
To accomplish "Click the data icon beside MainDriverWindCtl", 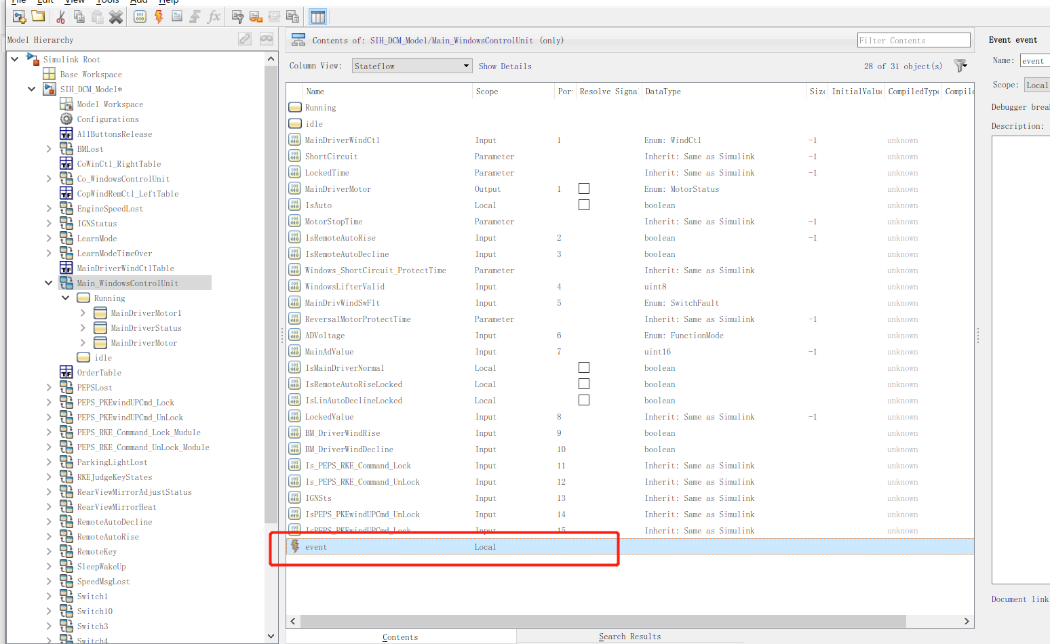I will (294, 140).
